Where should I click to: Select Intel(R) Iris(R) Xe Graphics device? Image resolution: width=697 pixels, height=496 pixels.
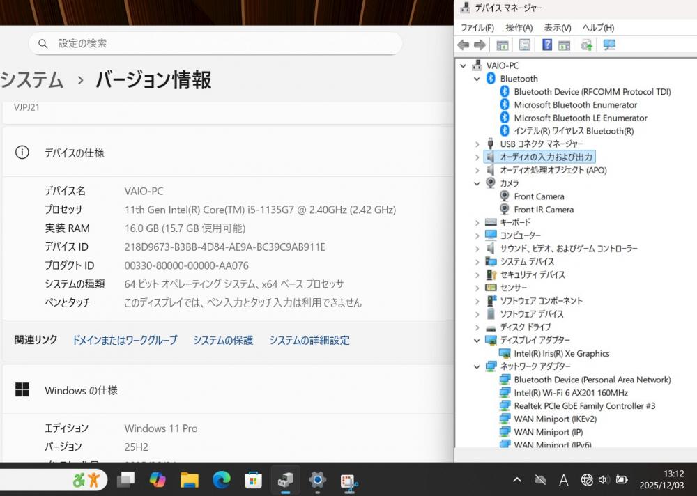click(561, 353)
